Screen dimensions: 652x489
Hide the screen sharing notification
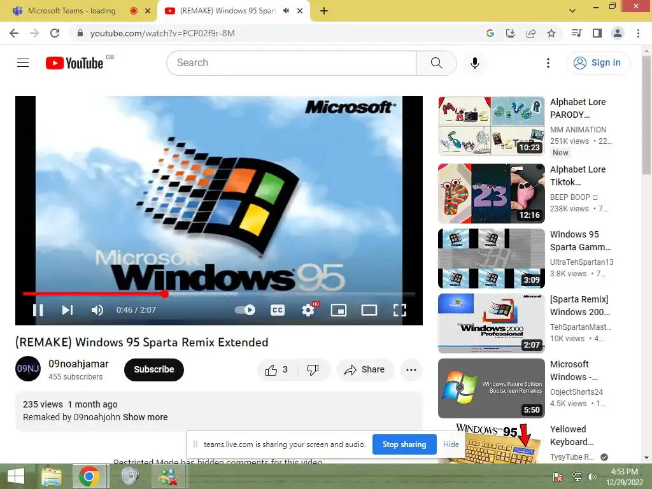coord(451,444)
